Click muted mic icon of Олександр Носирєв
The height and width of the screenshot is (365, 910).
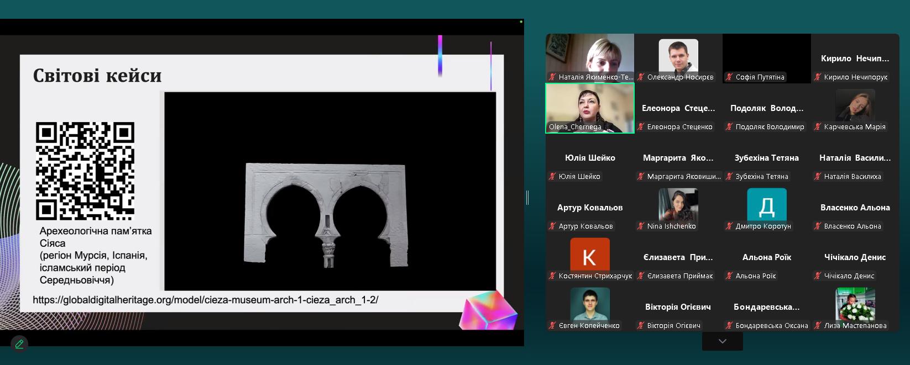(x=641, y=77)
